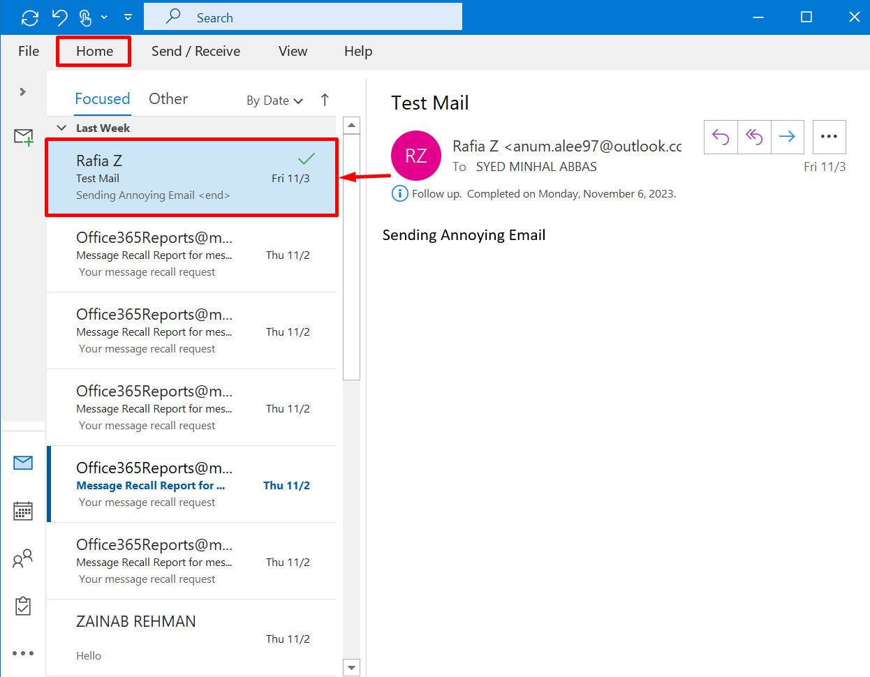This screenshot has width=870, height=677.
Task: Click the New Email envelope icon
Action: pyautogui.click(x=24, y=137)
